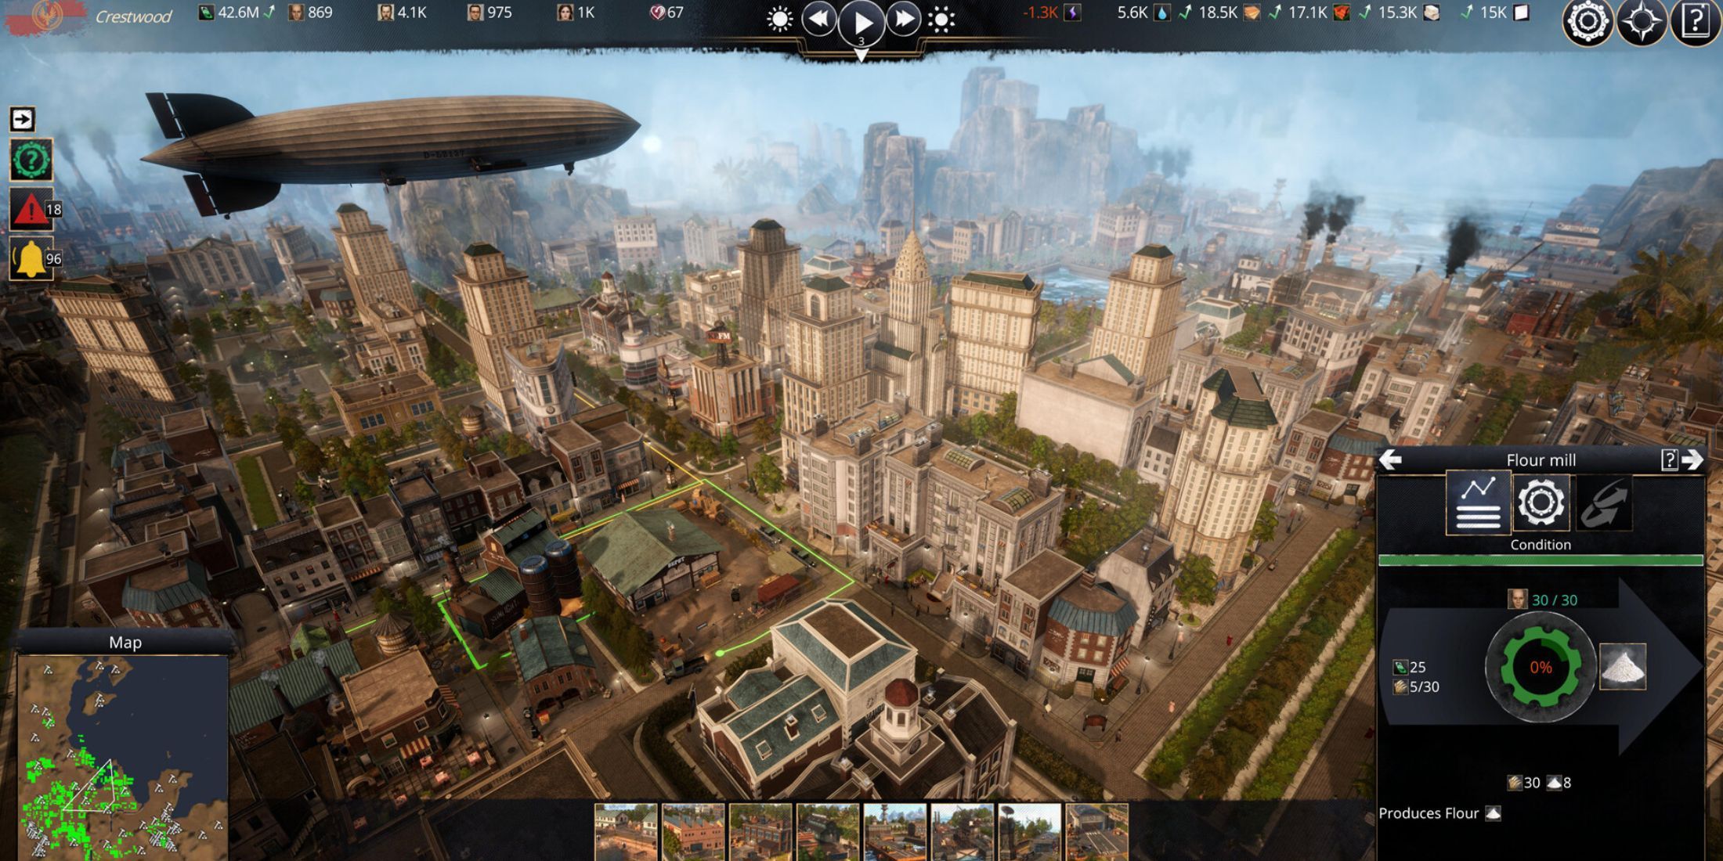Click the wheat input icon showing 5/30
Screen dimensions: 1723x861
tap(1400, 687)
